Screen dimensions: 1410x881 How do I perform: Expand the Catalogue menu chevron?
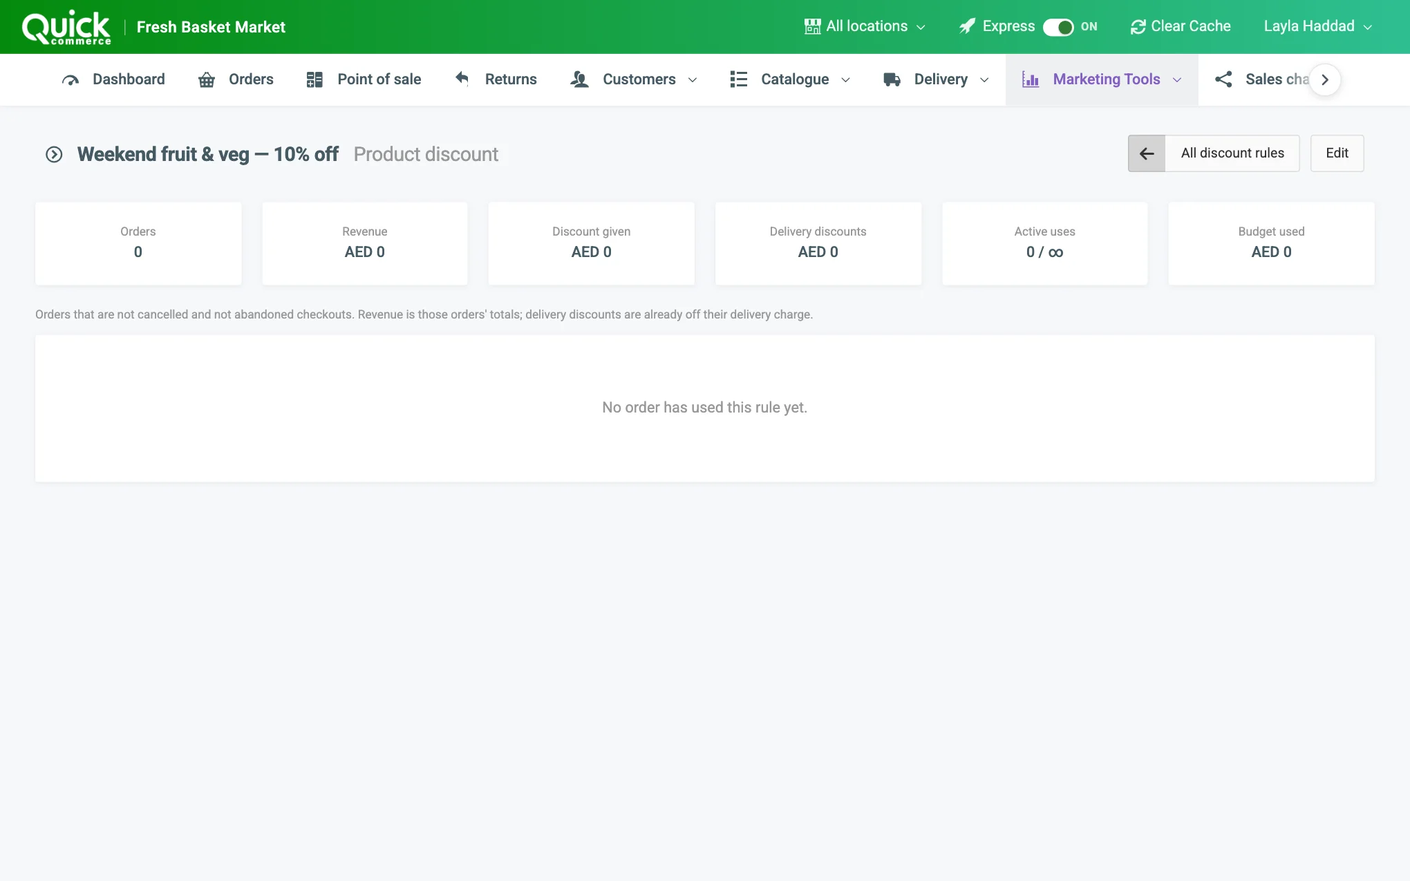(845, 80)
